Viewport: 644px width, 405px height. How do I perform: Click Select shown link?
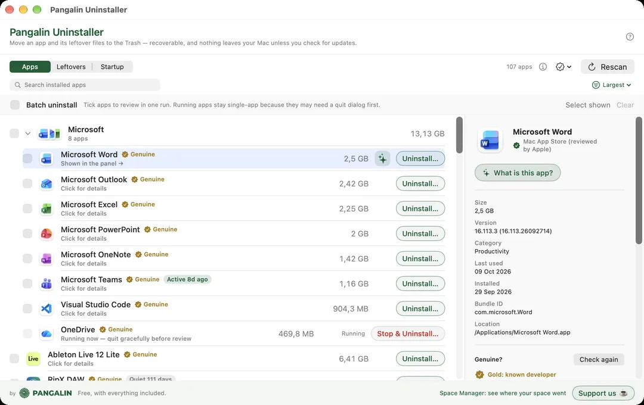[x=588, y=105]
